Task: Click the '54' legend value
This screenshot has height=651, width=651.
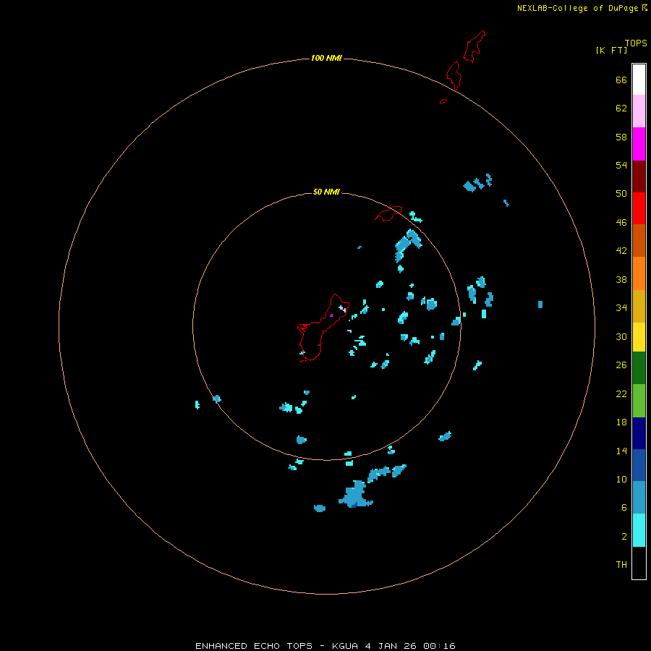Action: coord(621,165)
